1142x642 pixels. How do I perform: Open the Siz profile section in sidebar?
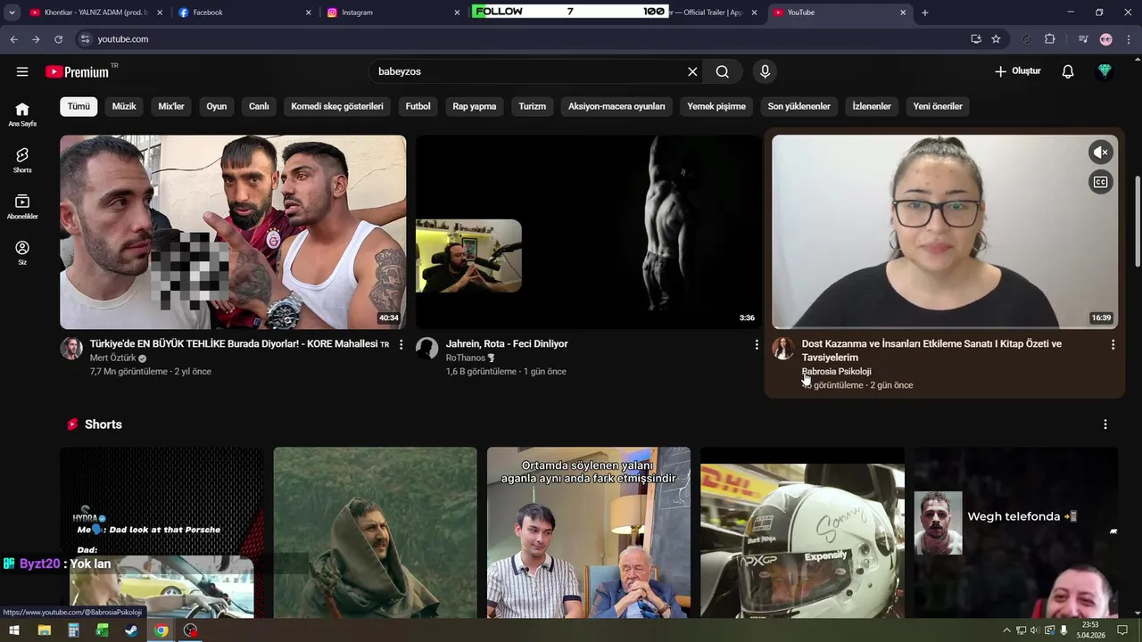pos(22,253)
